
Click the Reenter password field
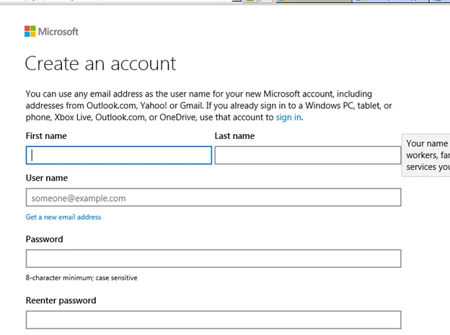tap(213, 320)
